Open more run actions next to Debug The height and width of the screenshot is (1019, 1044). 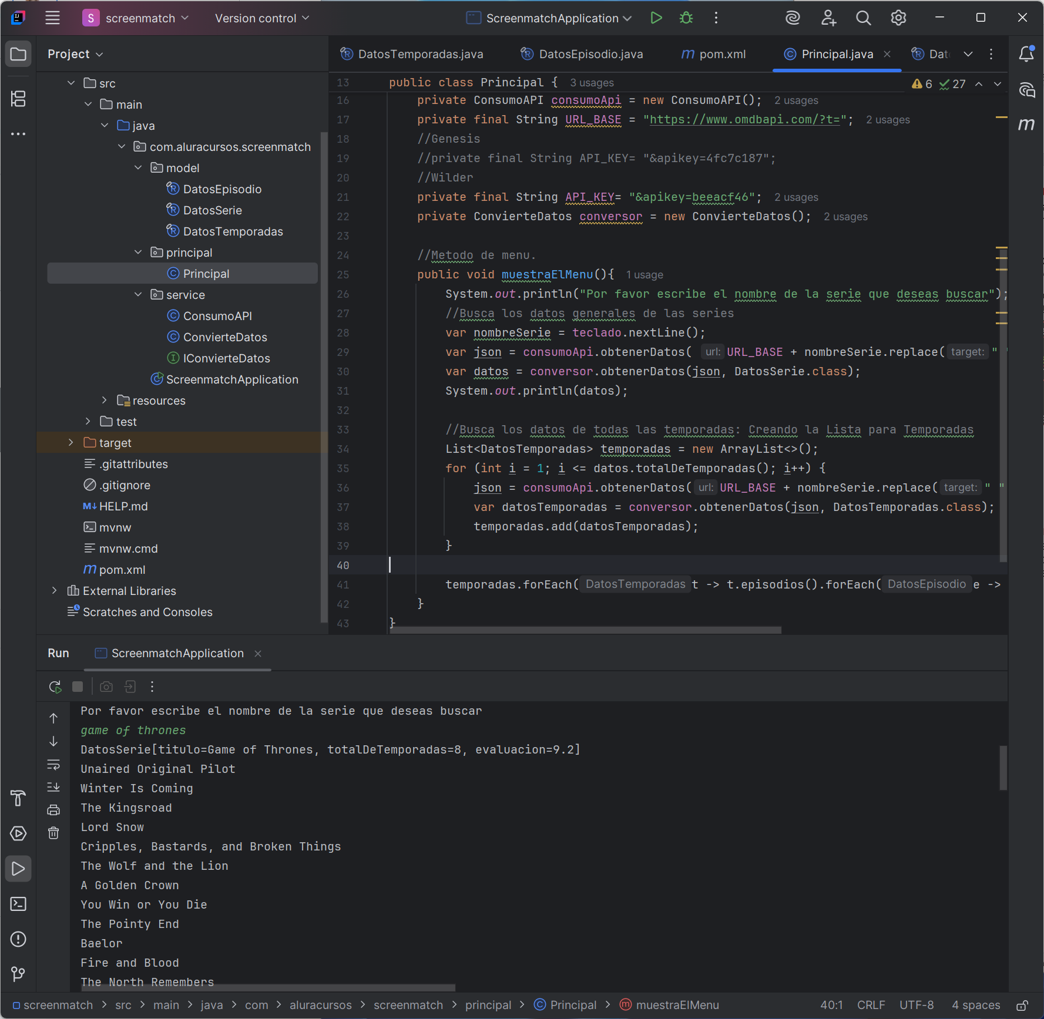point(716,18)
